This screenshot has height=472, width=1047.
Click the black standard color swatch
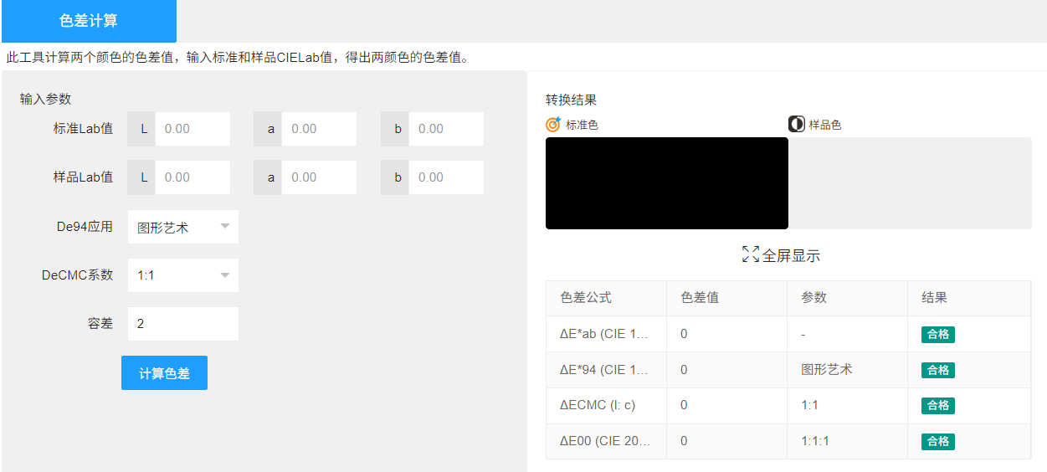tap(666, 183)
